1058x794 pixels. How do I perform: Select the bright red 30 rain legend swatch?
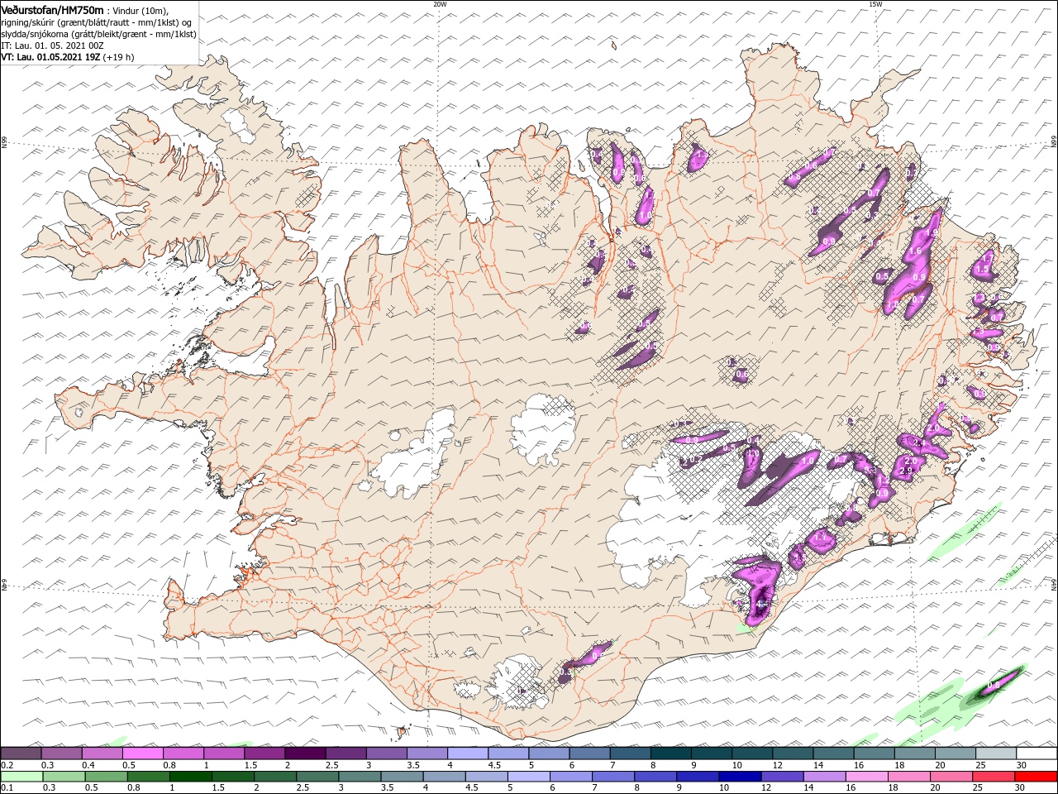pos(1036,777)
